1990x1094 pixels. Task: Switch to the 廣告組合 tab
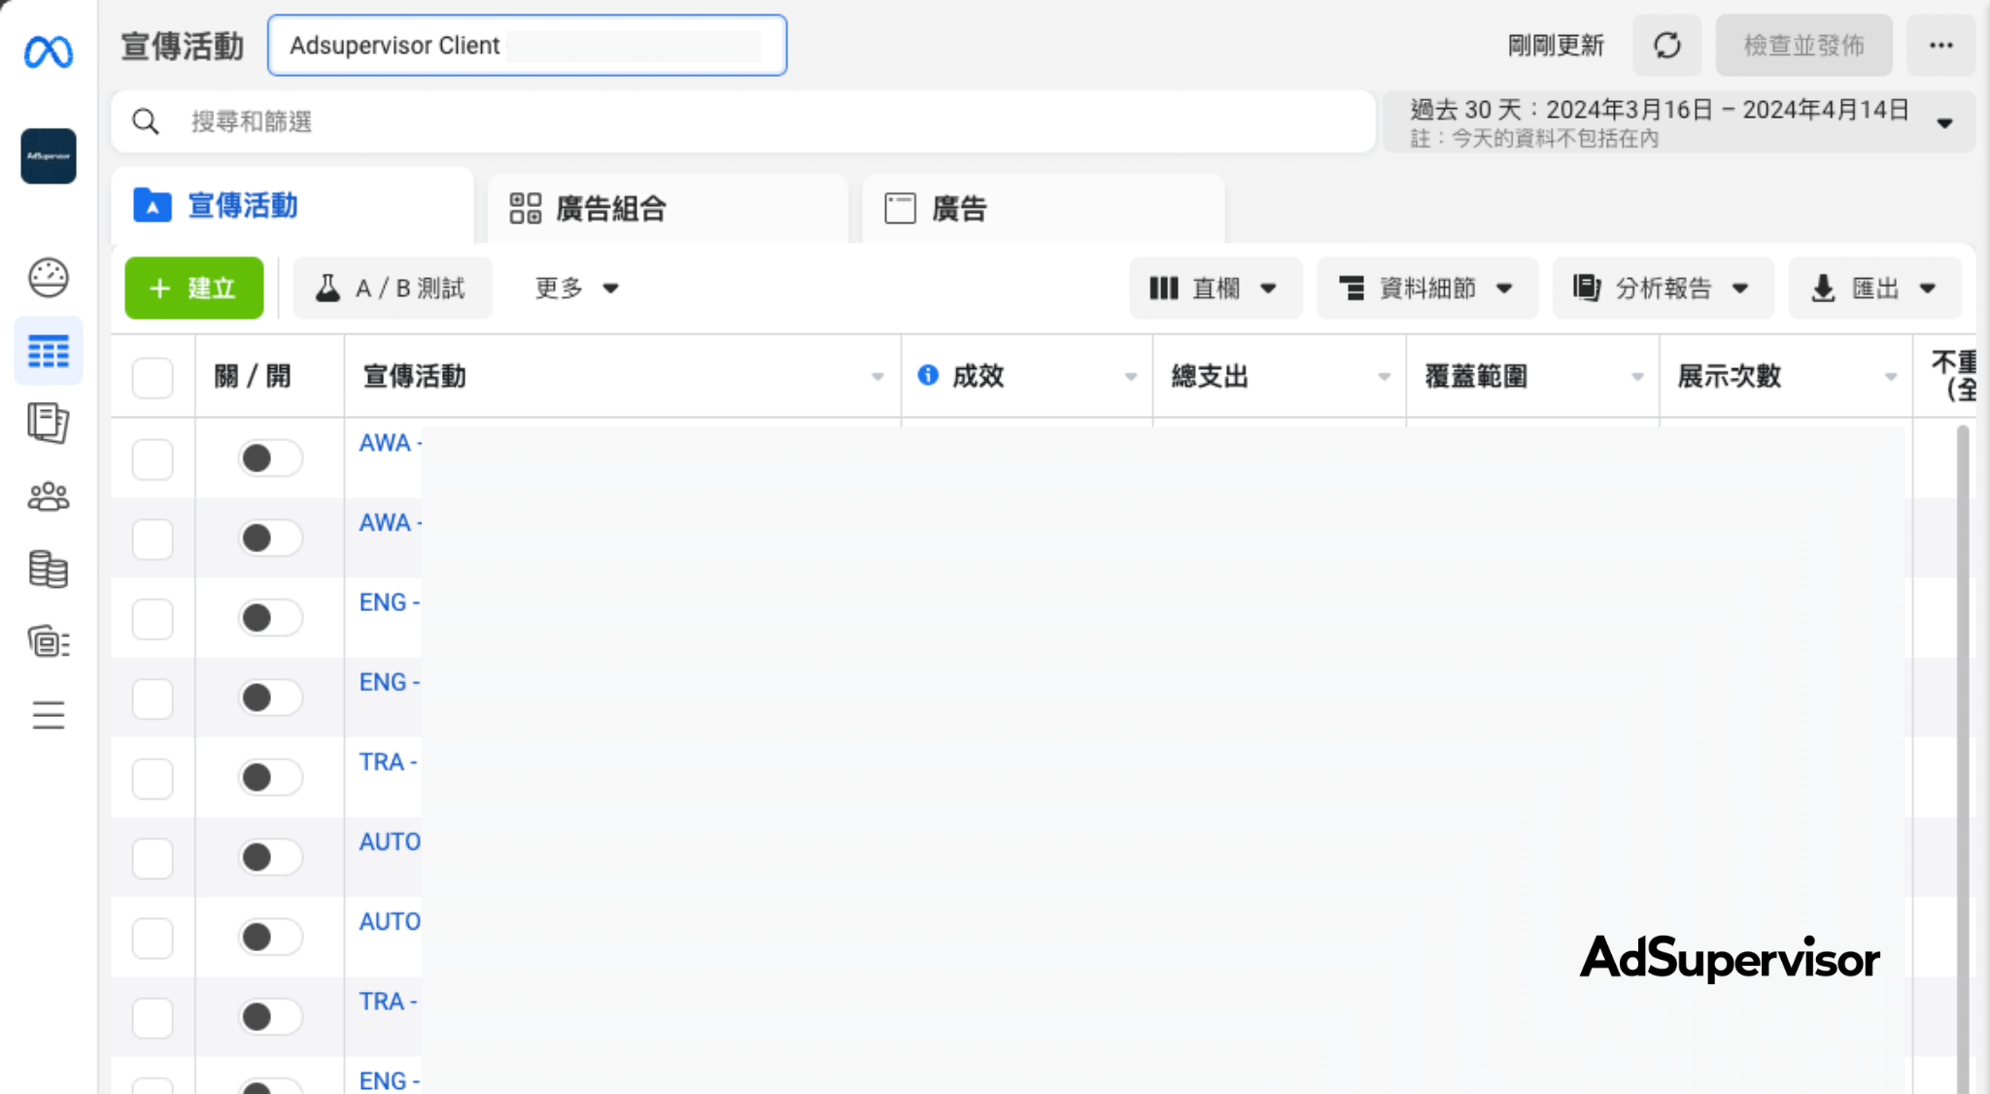pos(668,208)
